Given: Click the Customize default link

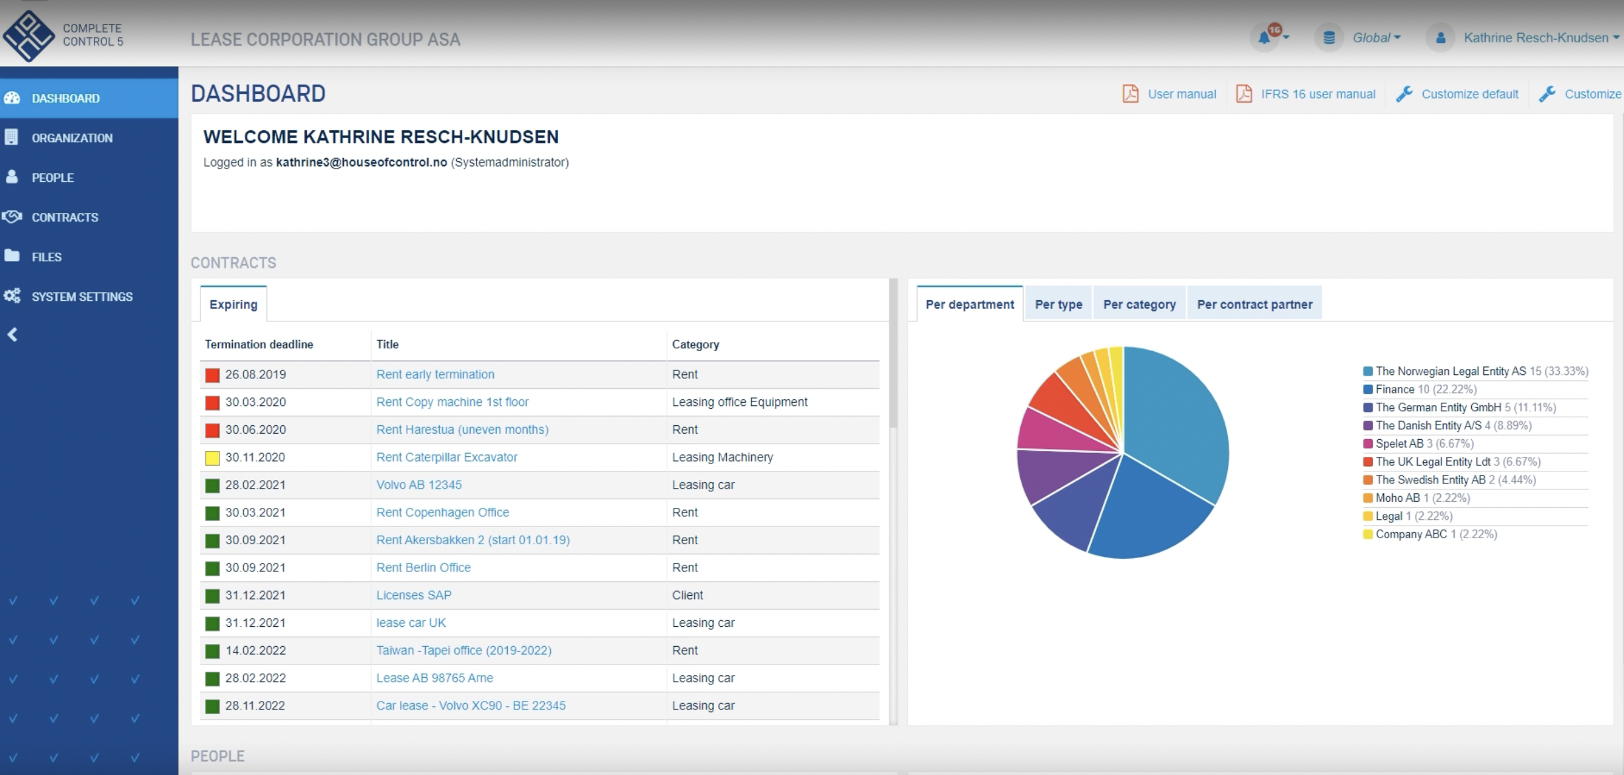Looking at the screenshot, I should pyautogui.click(x=1469, y=94).
